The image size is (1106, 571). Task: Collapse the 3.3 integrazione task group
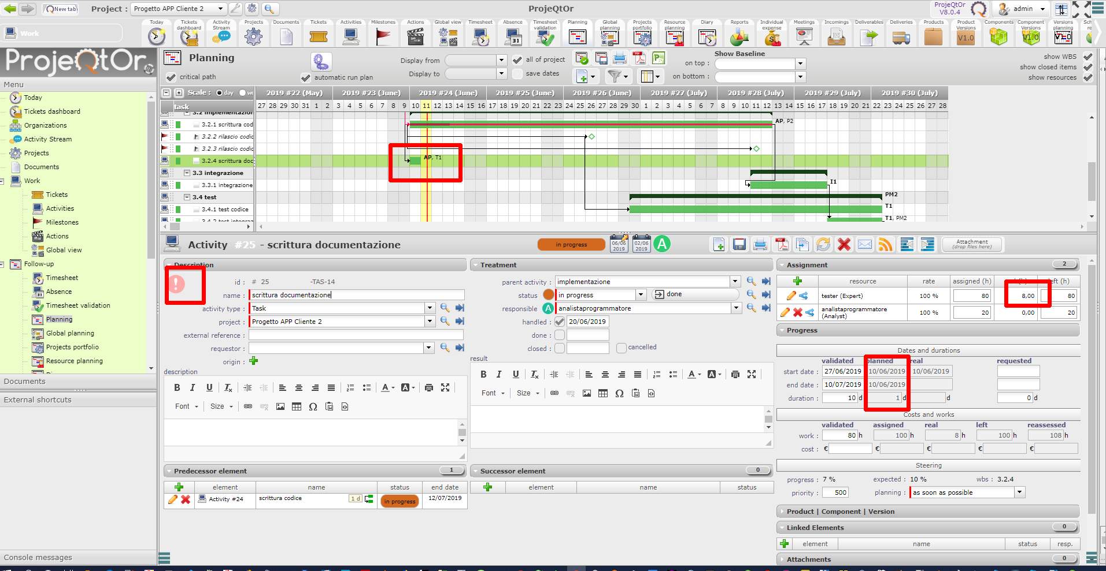tap(187, 173)
